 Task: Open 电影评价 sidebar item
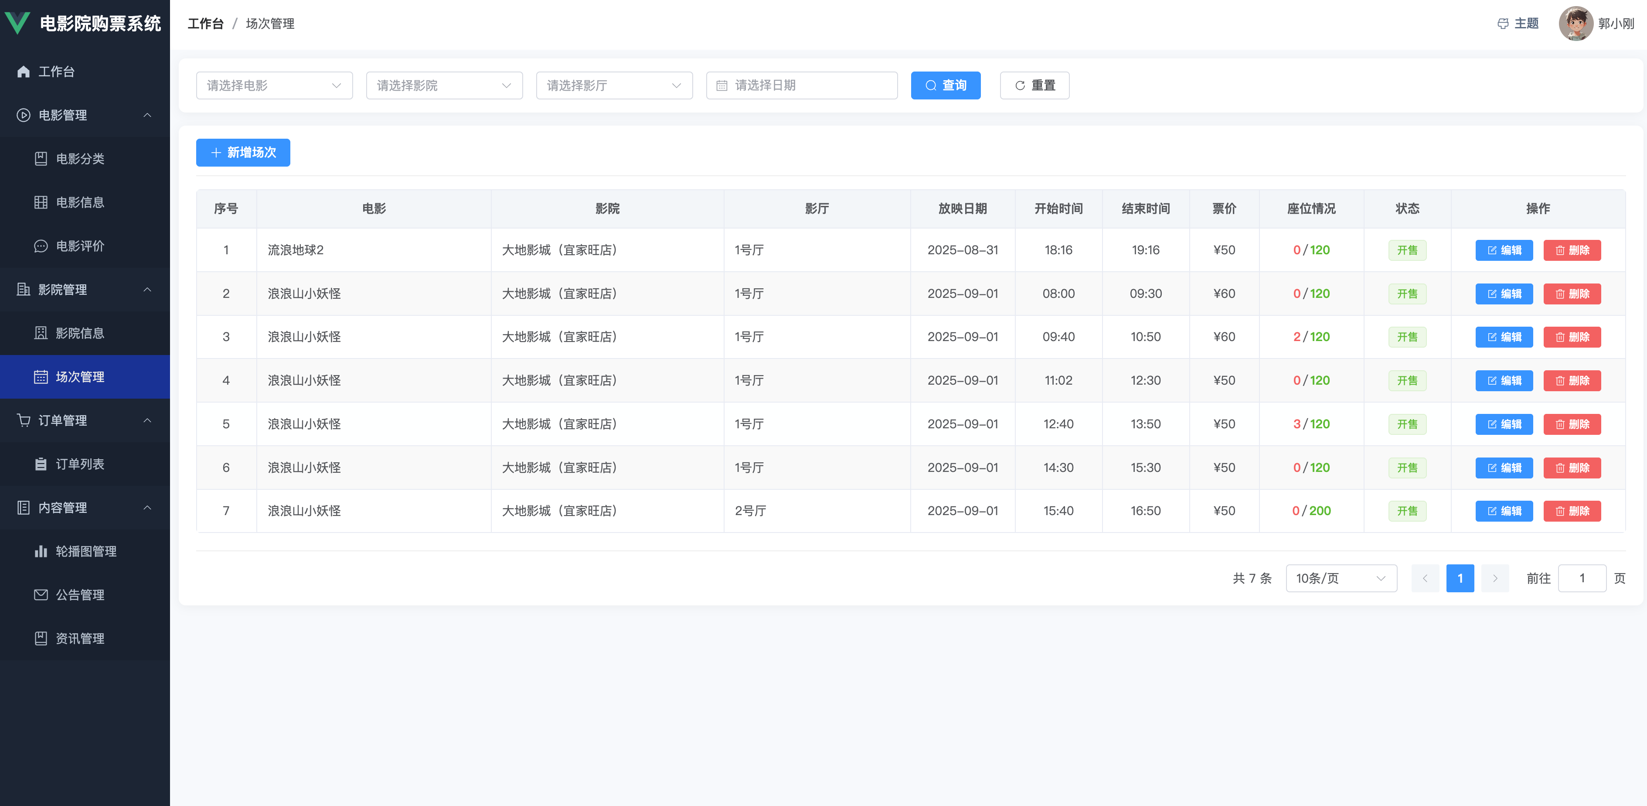click(80, 246)
